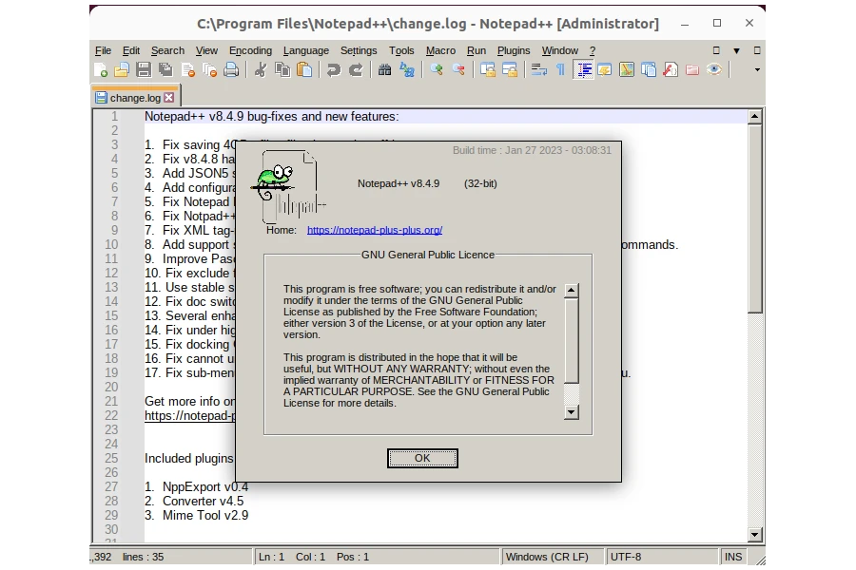Undo the last edit
Screen dimensions: 856x570
(x=334, y=69)
